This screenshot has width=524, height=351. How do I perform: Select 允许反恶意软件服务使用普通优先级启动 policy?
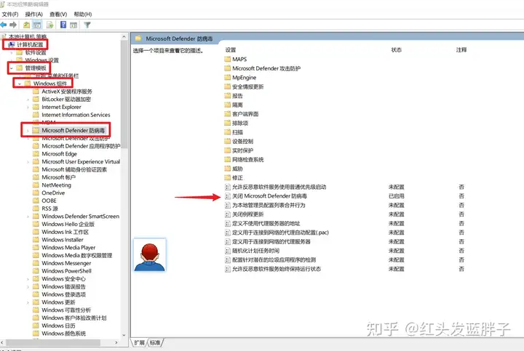tap(279, 187)
